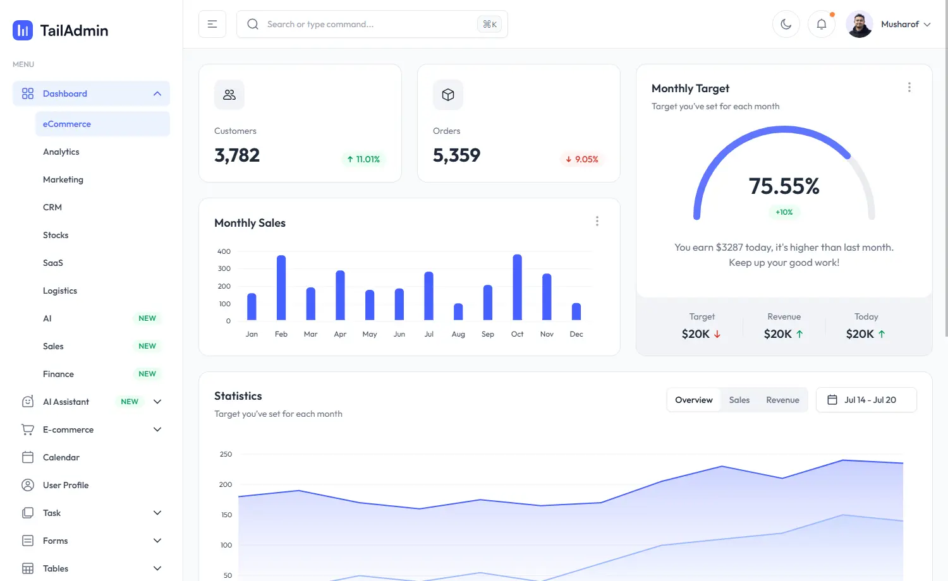Open Monthly Sales three-dot options menu

coord(597,221)
